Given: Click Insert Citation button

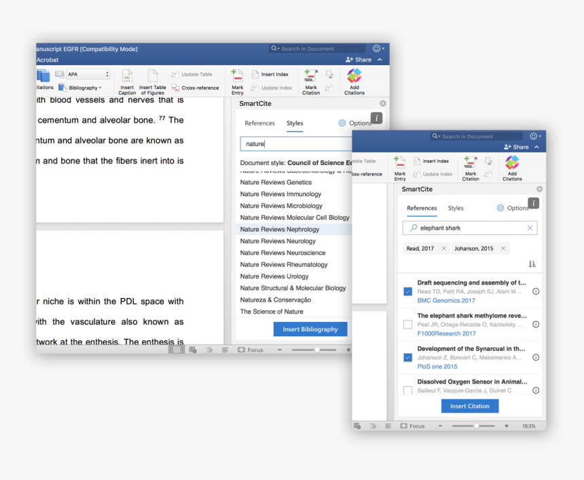Looking at the screenshot, I should [470, 406].
